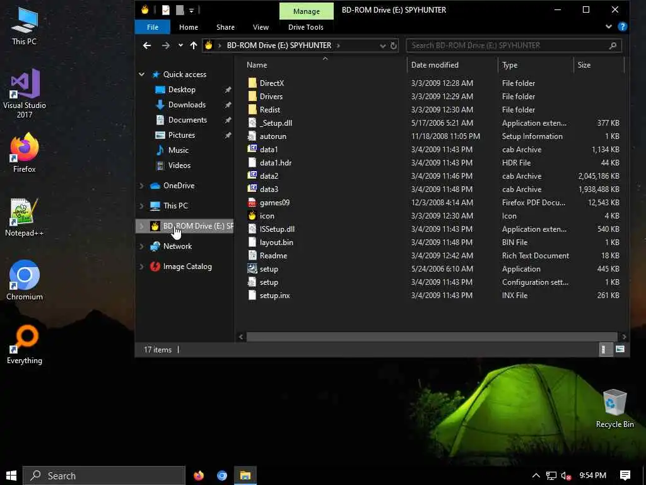
Task: Collapse the Quick access tree node
Action: point(142,75)
